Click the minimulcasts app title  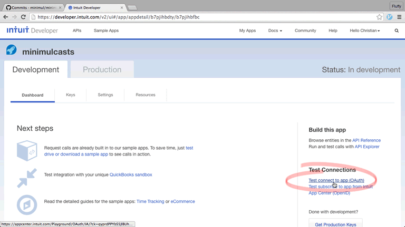tap(49, 51)
